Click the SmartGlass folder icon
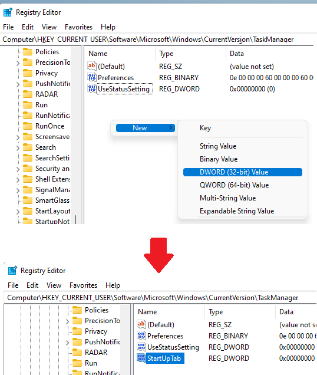Screen dimensions: 317x375 28,200
